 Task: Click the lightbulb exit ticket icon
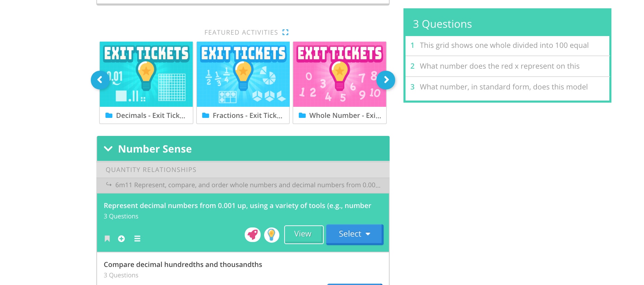[272, 235]
